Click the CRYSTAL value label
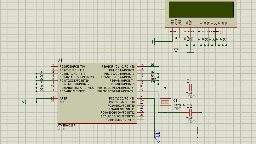The width and height of the screenshot is (256, 144). 179,105
